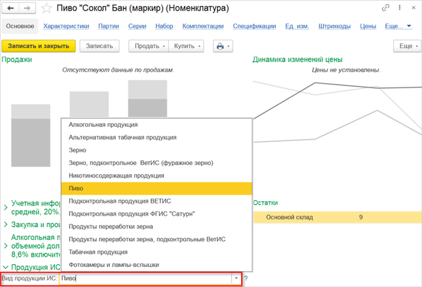Open the Серии tab
The image size is (422, 287).
(137, 26)
